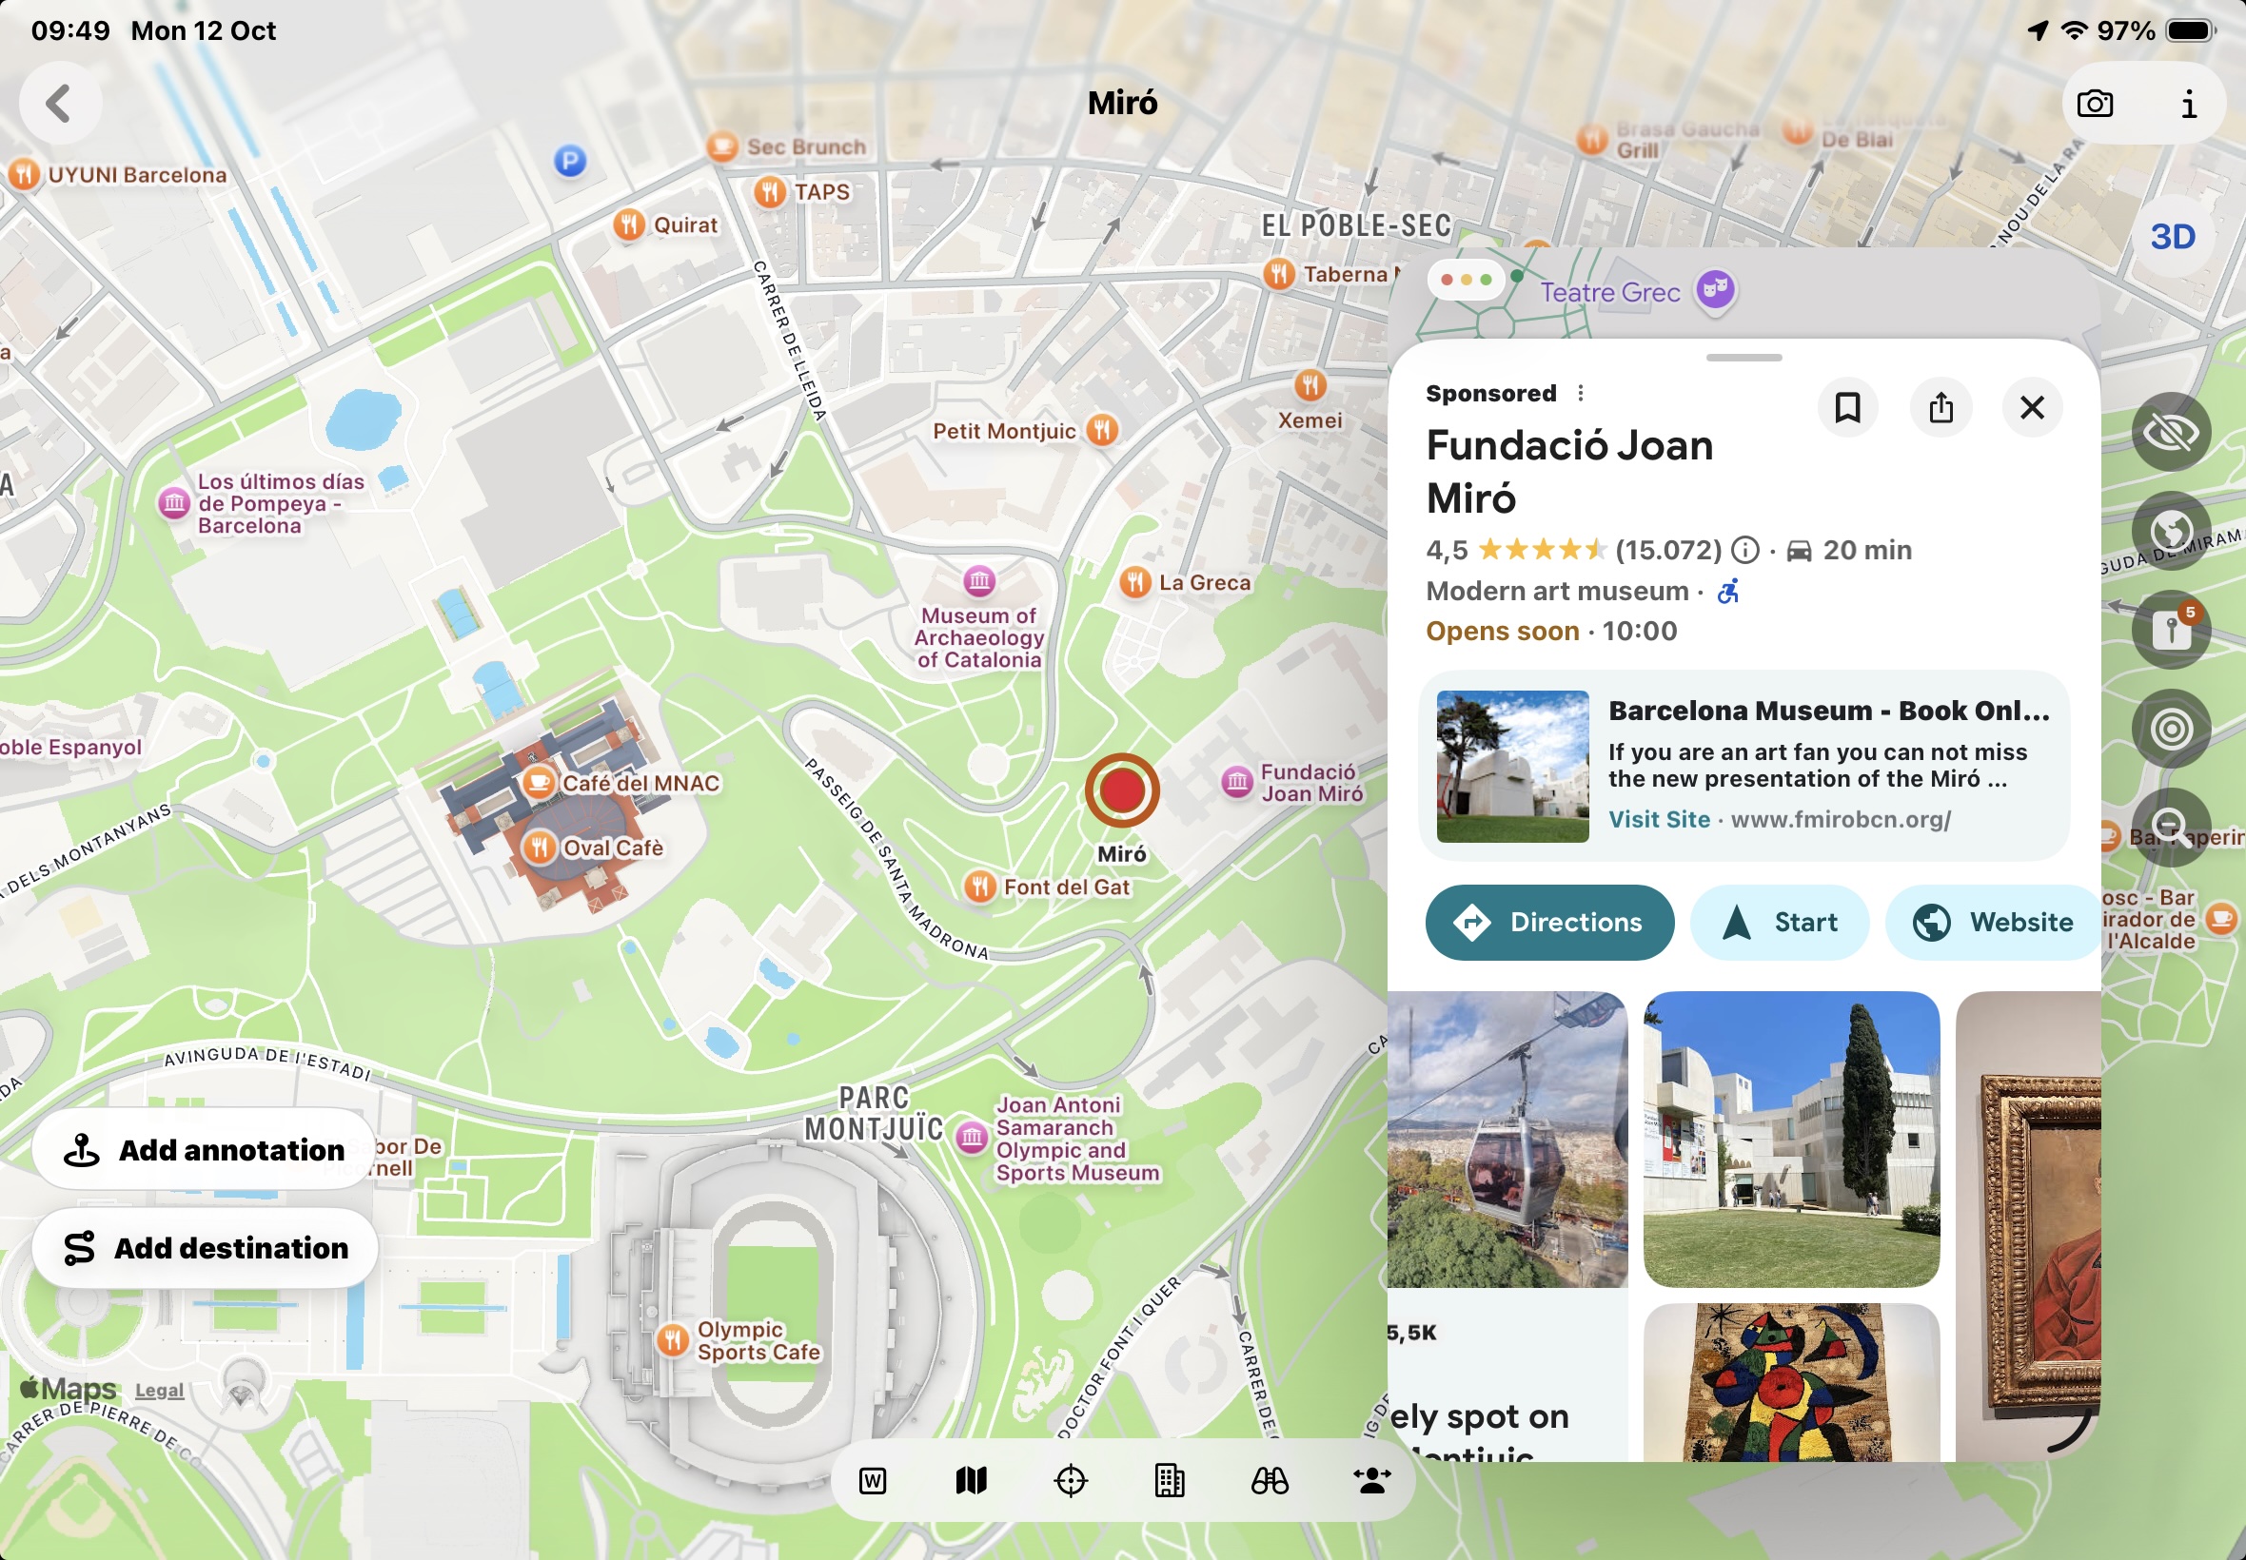Tap Add annotation button

[x=205, y=1149]
